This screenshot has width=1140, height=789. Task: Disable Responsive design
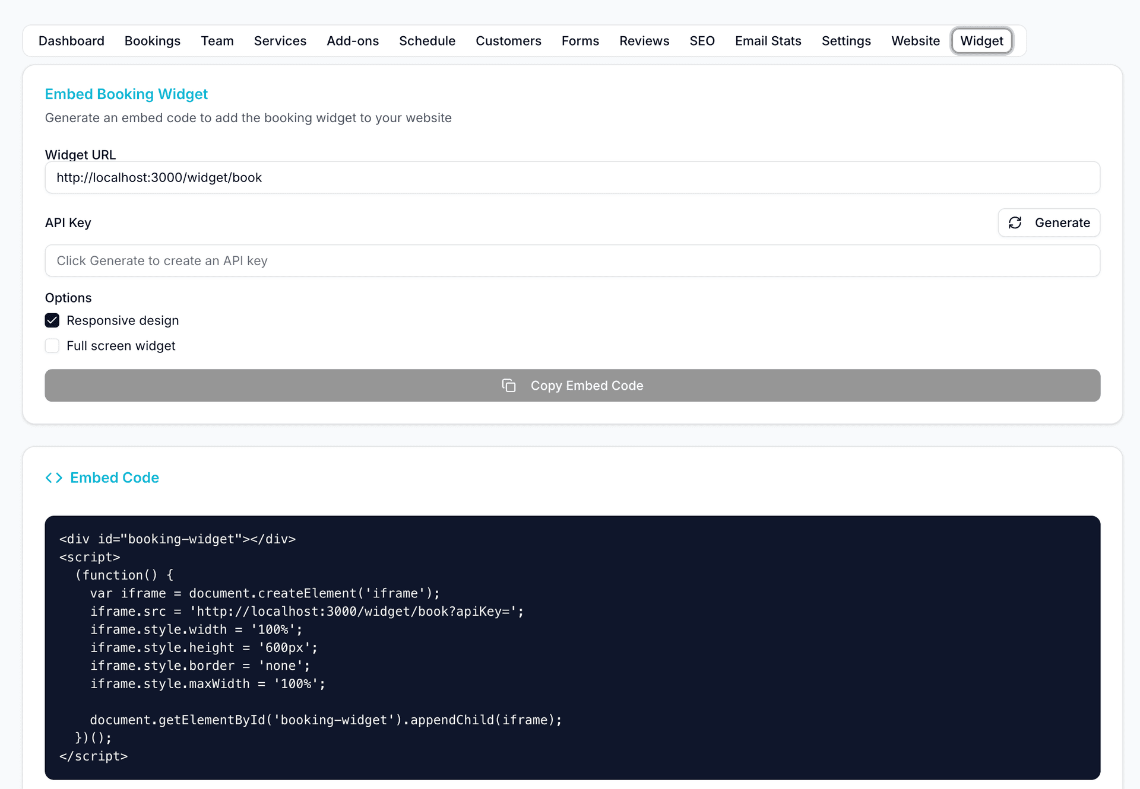click(52, 320)
